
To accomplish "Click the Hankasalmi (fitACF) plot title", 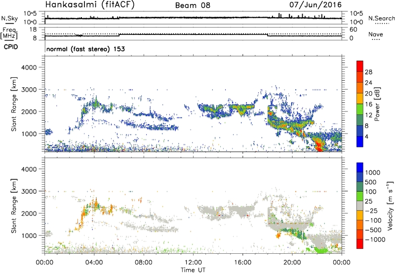I will 90,5.
